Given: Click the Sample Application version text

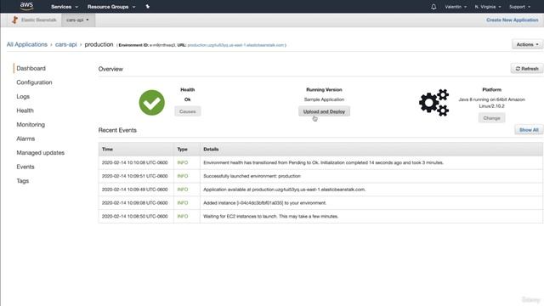Looking at the screenshot, I should click(324, 99).
